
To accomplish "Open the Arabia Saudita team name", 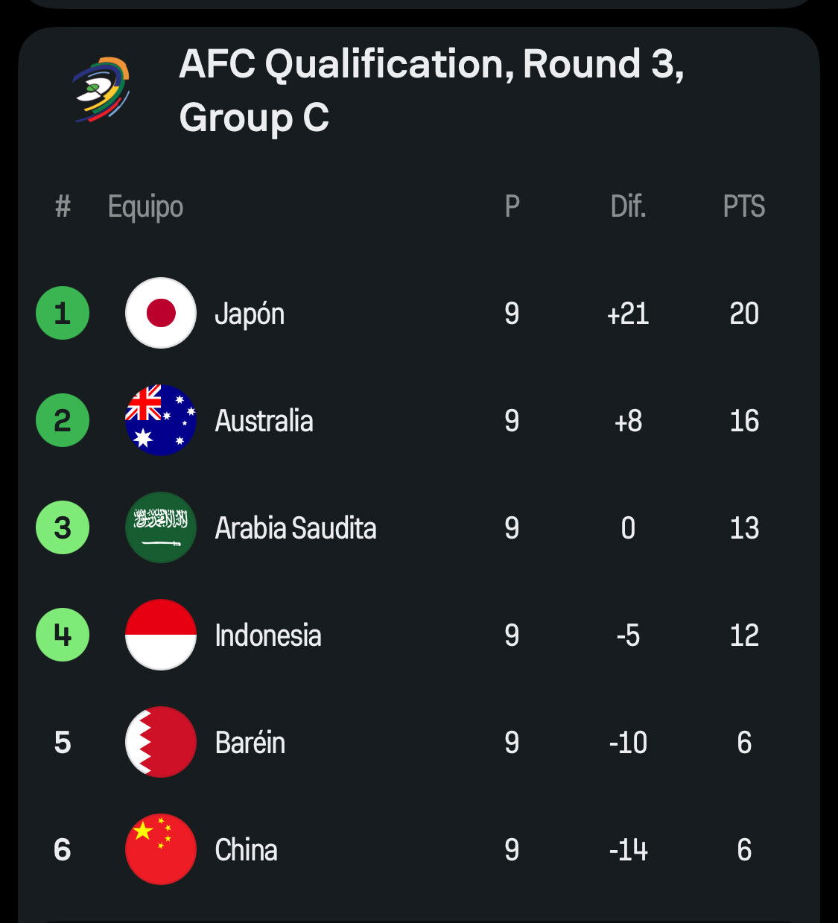I will pos(296,528).
